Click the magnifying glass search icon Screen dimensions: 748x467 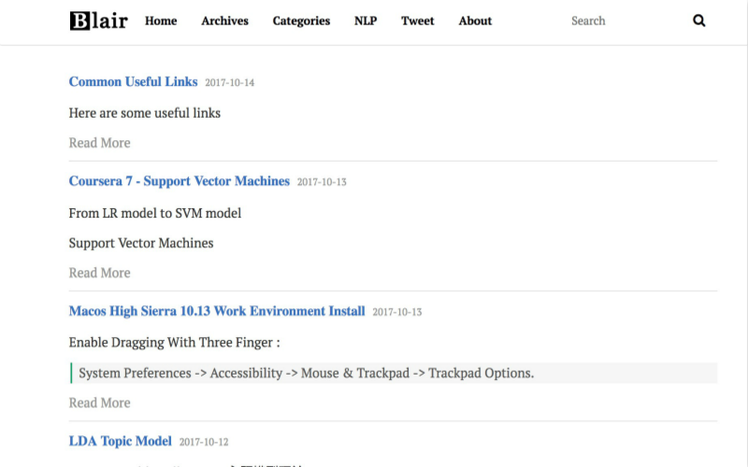click(x=698, y=21)
